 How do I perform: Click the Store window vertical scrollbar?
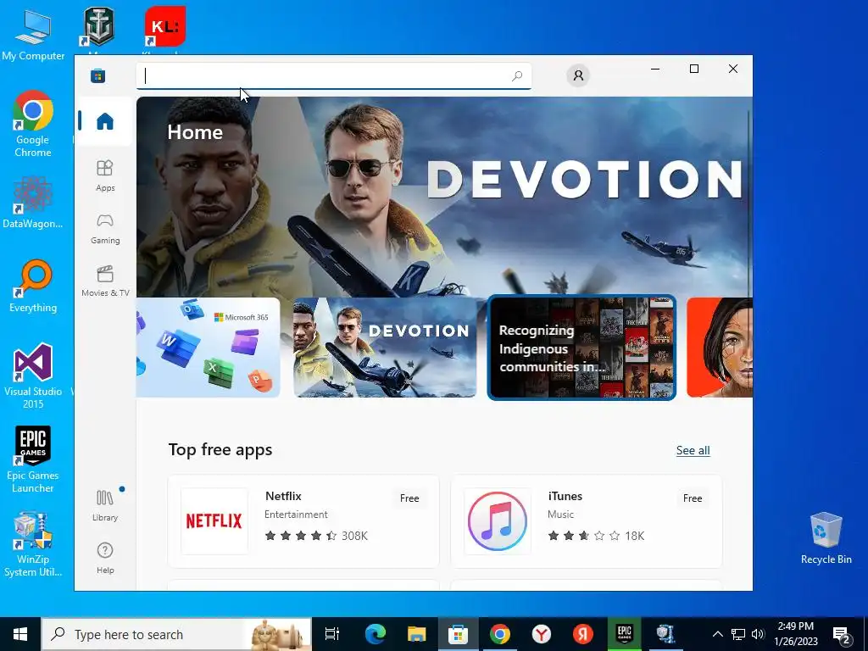click(x=749, y=202)
